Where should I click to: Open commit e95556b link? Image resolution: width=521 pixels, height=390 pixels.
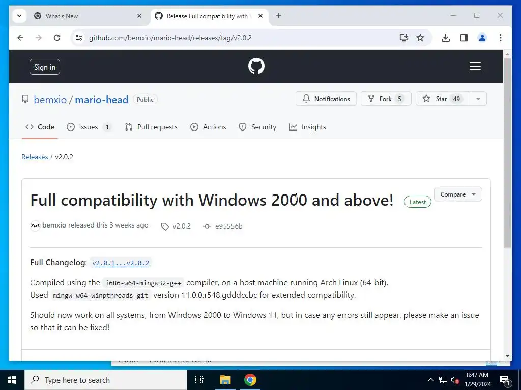223,226
